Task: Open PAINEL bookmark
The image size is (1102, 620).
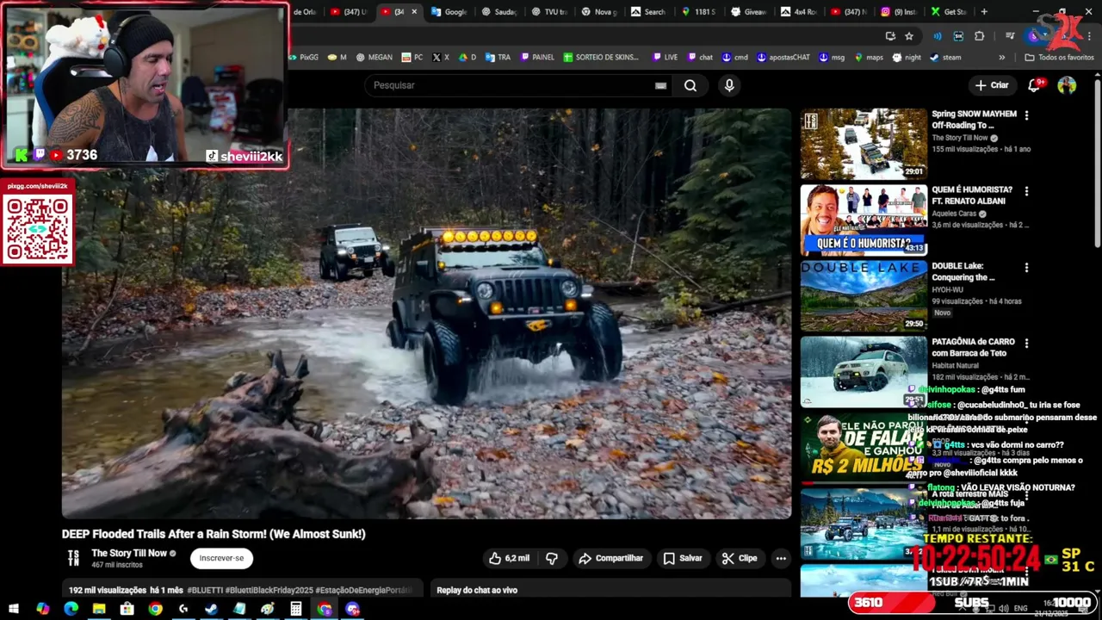Action: [537, 58]
